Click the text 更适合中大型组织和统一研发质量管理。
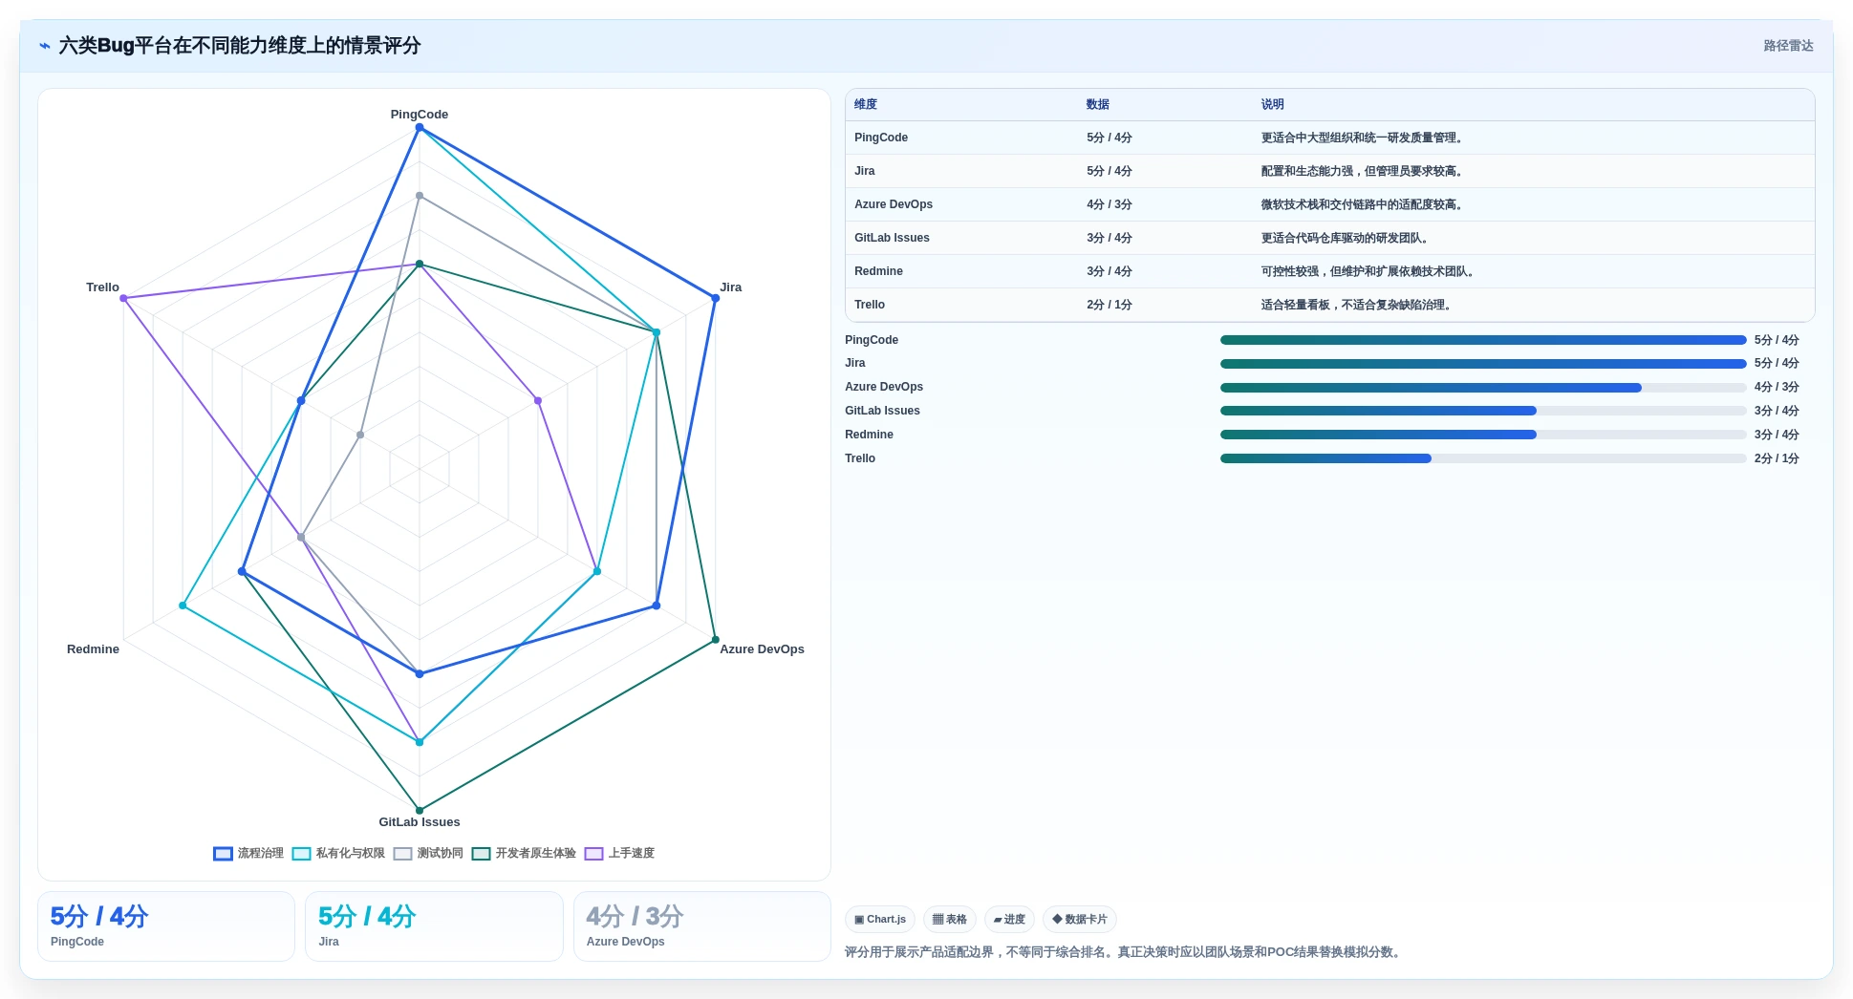Screen dimensions: 1853x999 point(1364,138)
